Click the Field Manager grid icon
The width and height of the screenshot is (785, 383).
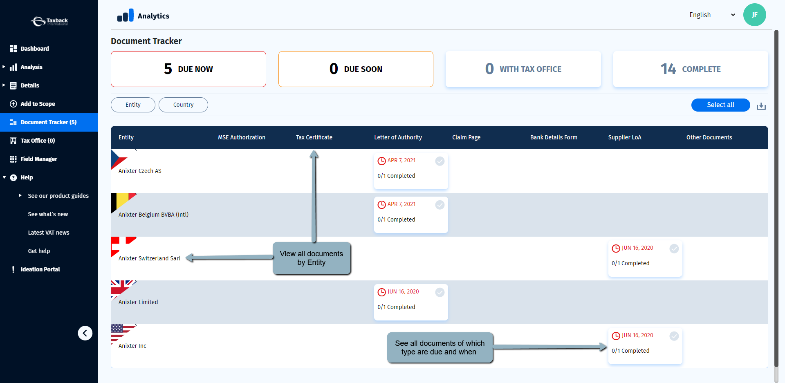(13, 159)
